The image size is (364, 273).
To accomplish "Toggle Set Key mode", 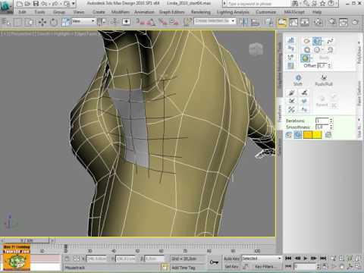I will tap(231, 266).
